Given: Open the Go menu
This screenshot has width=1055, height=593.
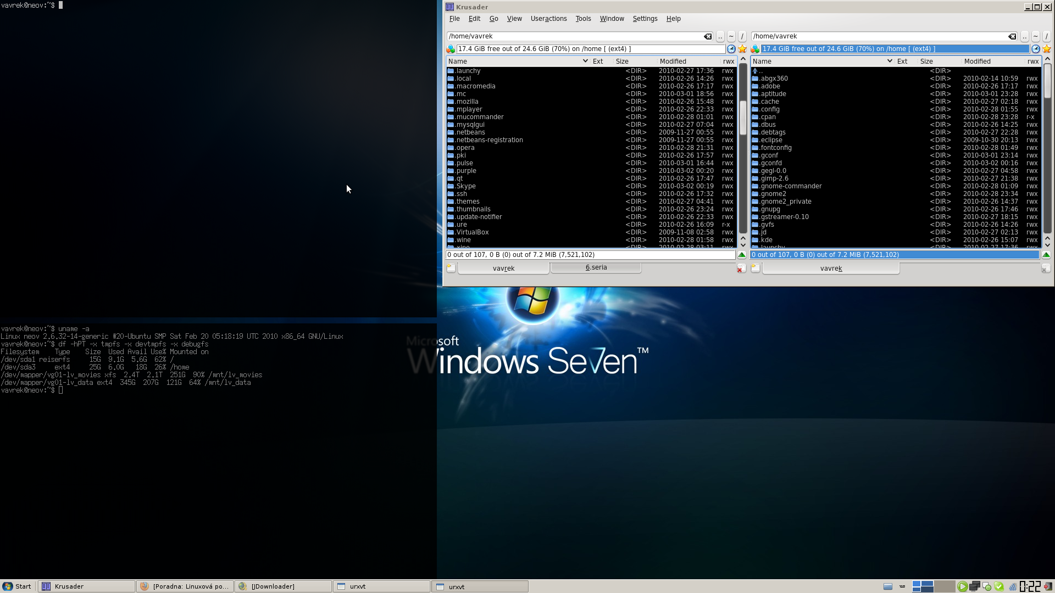Looking at the screenshot, I should click(494, 19).
